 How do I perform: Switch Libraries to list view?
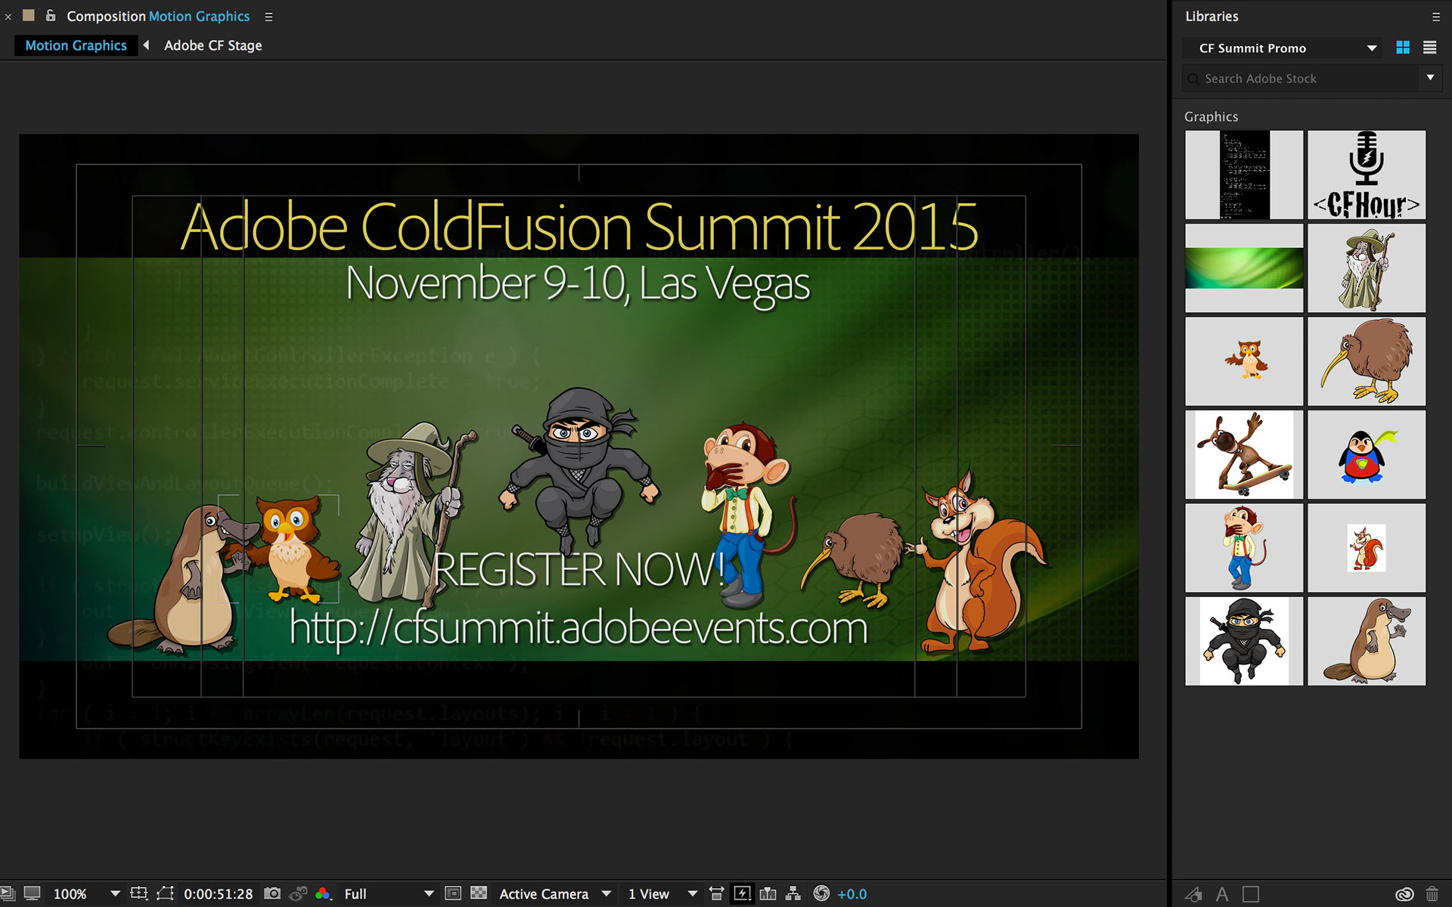pos(1429,48)
